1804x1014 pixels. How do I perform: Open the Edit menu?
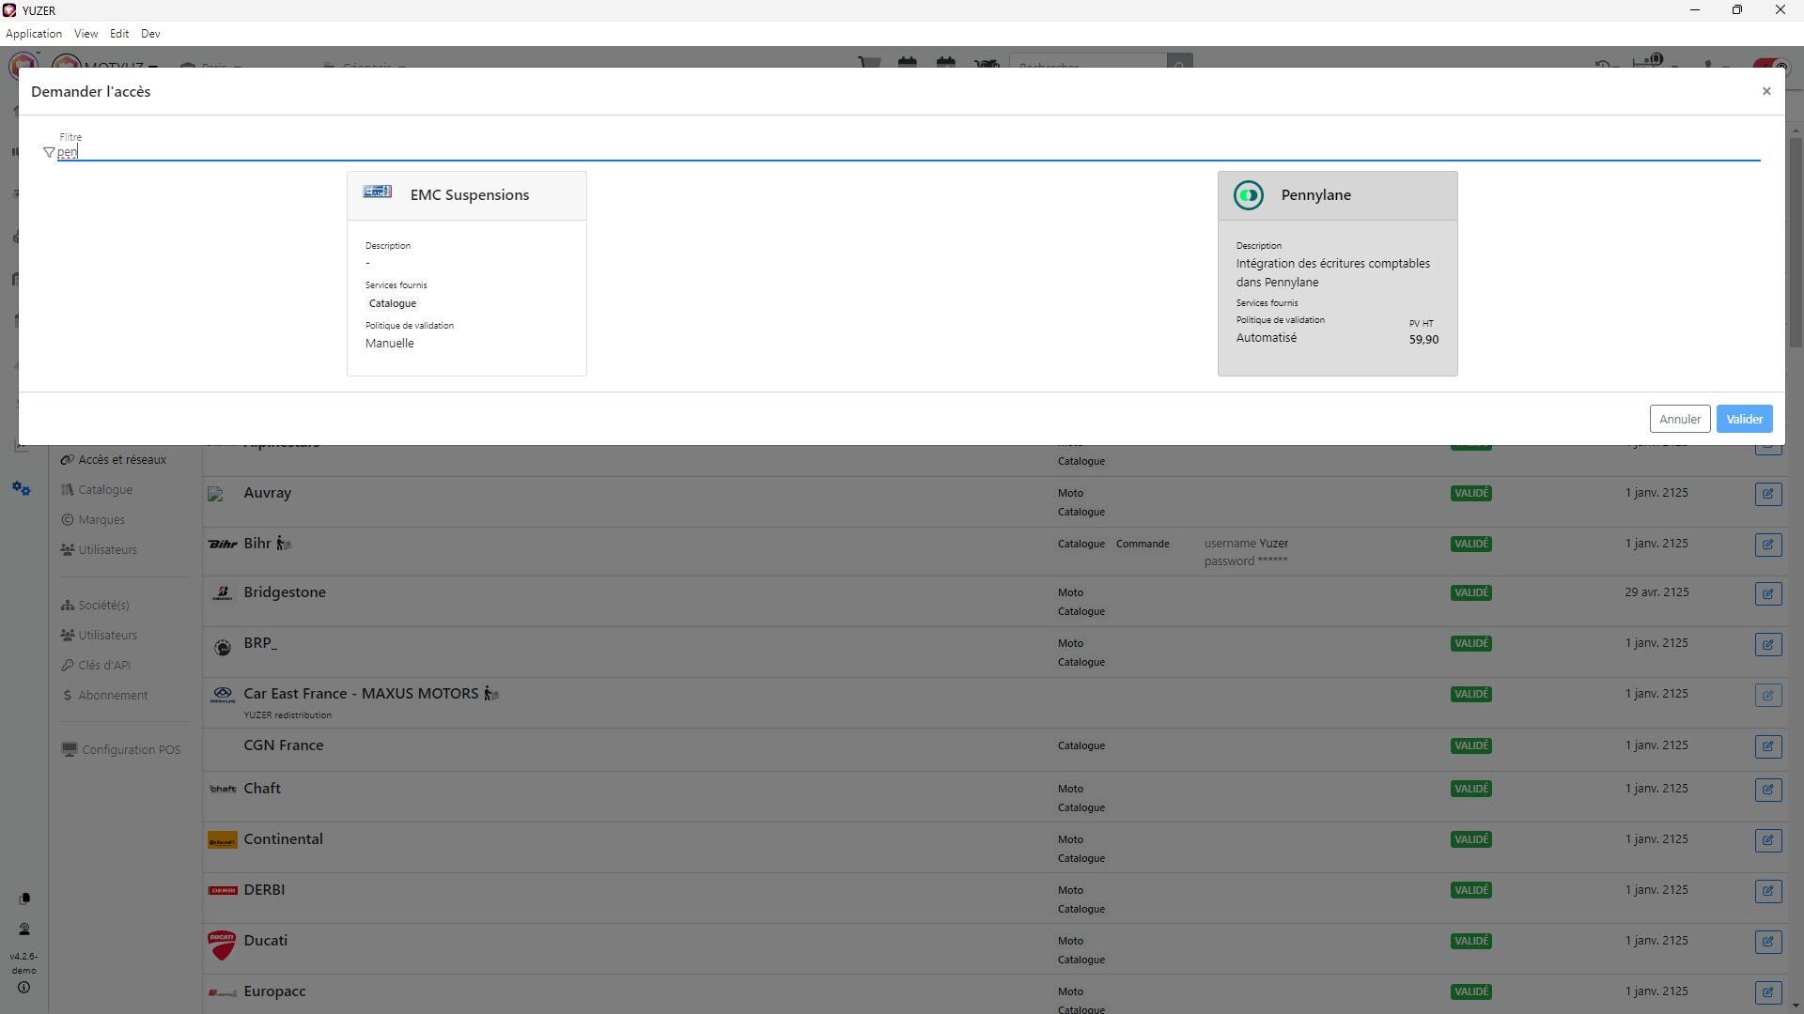click(118, 34)
